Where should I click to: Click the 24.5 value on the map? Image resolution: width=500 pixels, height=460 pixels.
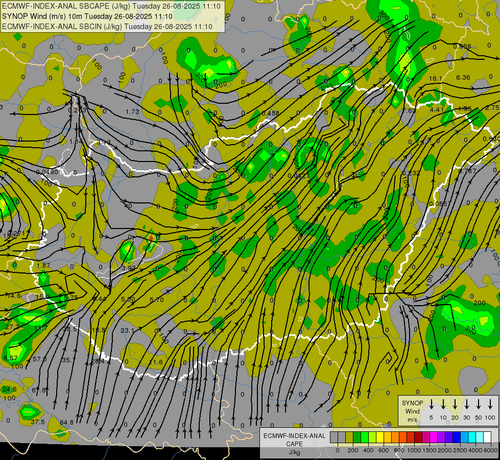tap(9, 389)
